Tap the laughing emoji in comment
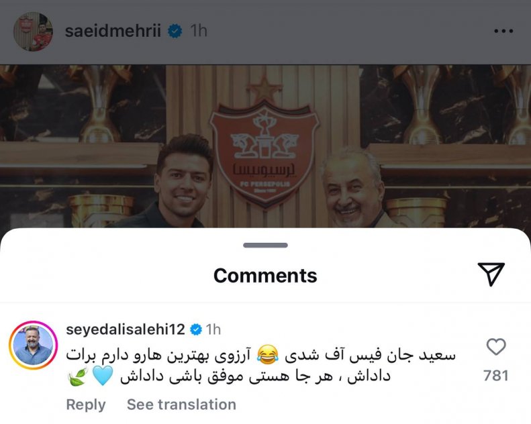This screenshot has width=531, height=424. [x=268, y=355]
